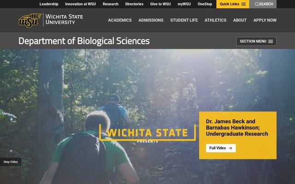This screenshot has width=295, height=184.
Task: Open myWSU portal link
Action: [x=184, y=4]
